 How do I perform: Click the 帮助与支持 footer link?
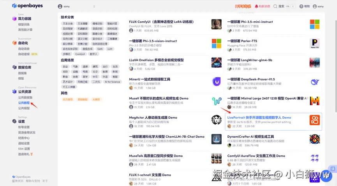click(33, 181)
